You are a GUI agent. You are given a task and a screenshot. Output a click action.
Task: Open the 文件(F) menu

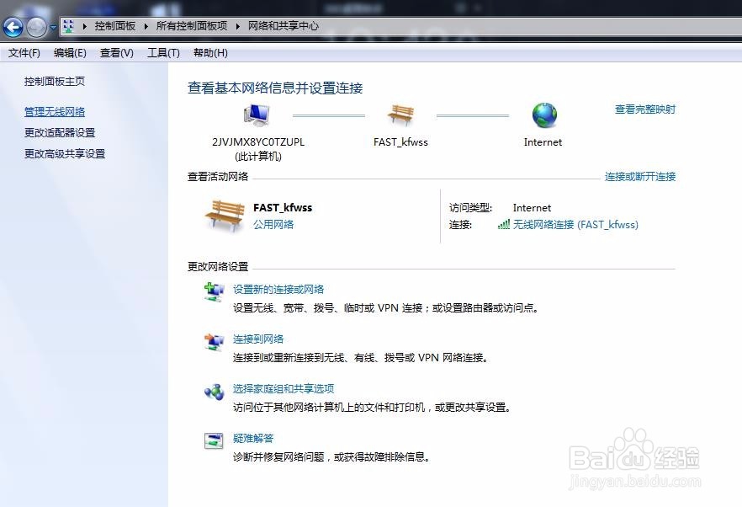[24, 53]
